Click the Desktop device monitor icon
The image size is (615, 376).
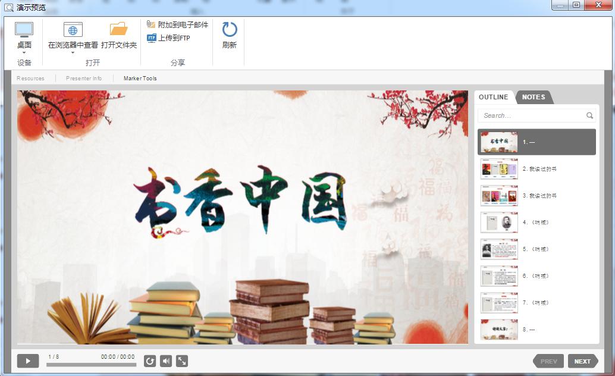pyautogui.click(x=24, y=29)
